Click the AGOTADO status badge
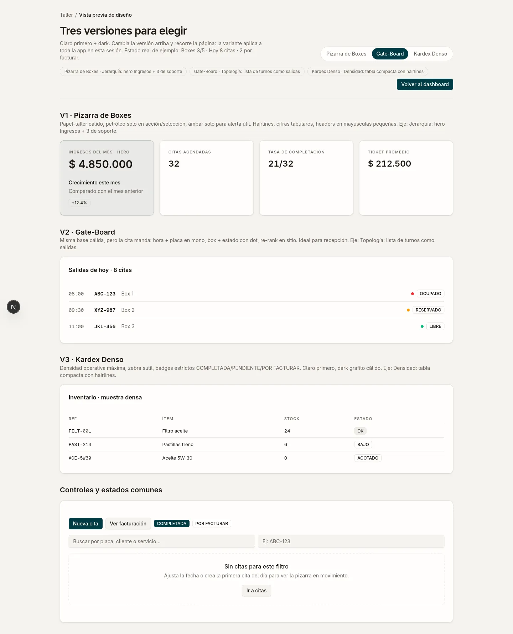Image resolution: width=513 pixels, height=634 pixels. [368, 458]
